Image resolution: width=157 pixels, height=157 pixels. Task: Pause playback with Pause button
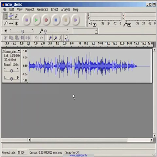[56, 20]
